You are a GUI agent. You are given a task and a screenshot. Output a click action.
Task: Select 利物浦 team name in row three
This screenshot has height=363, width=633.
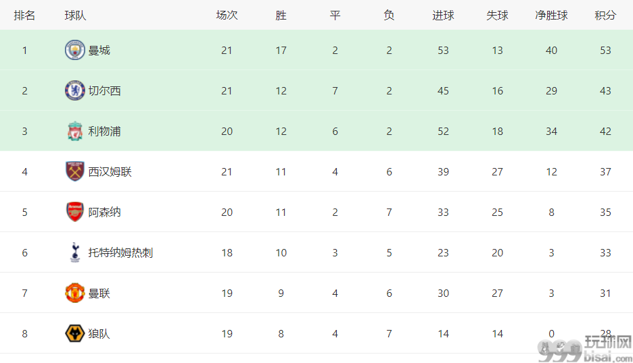point(105,132)
